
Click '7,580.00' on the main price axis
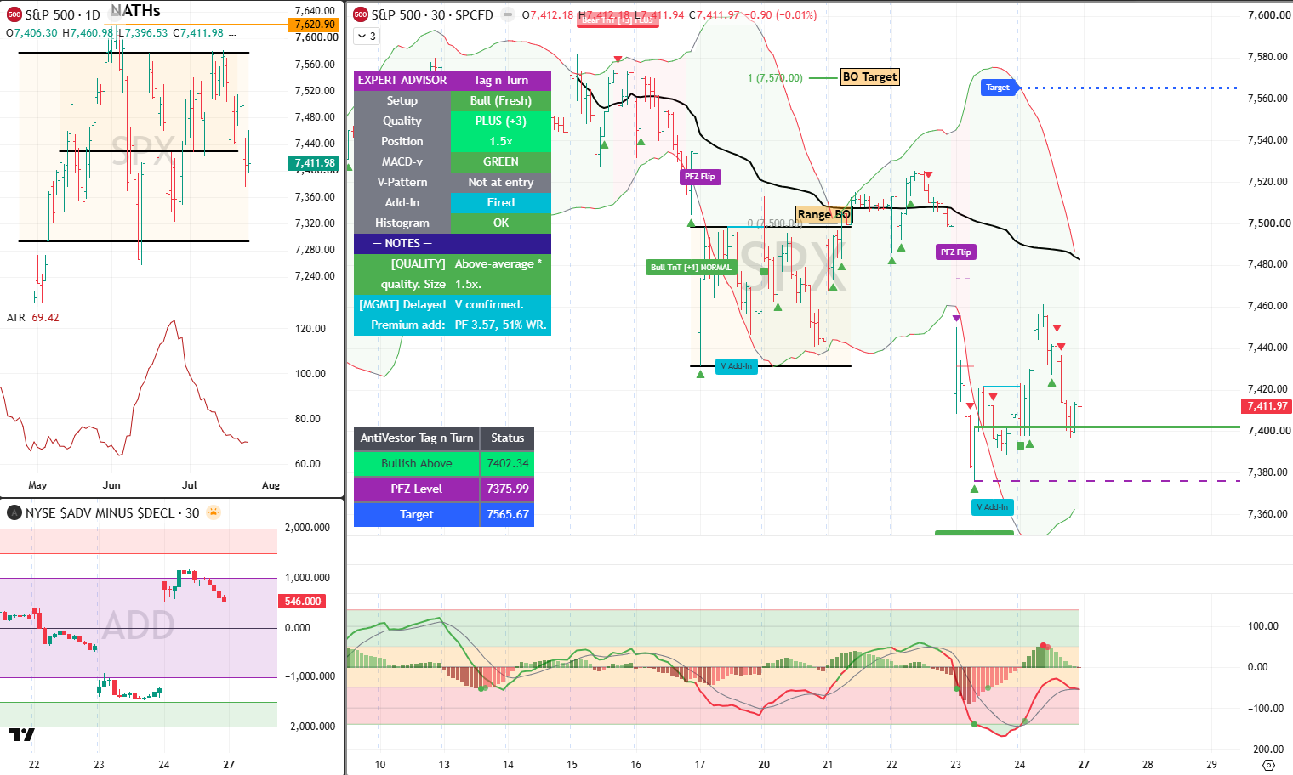(1268, 57)
